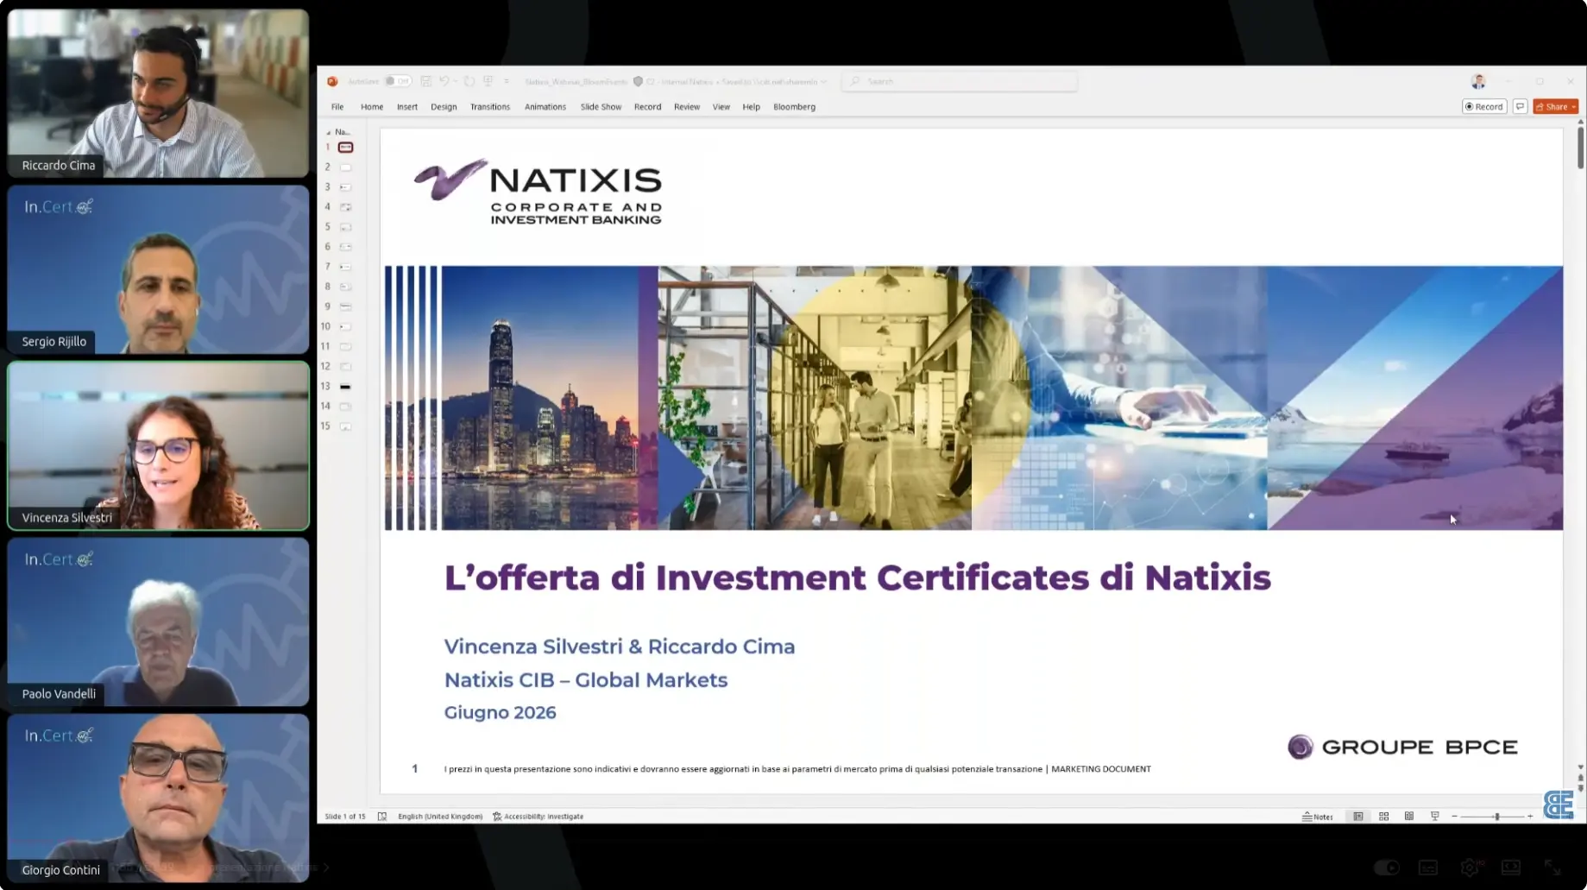Expand the Share button dropdown arrow
Image resolution: width=1587 pixels, height=890 pixels.
click(x=1574, y=106)
